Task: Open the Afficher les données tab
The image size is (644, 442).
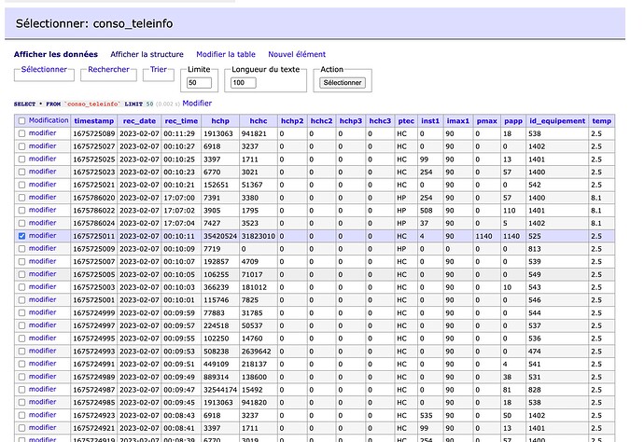Action: [x=55, y=55]
